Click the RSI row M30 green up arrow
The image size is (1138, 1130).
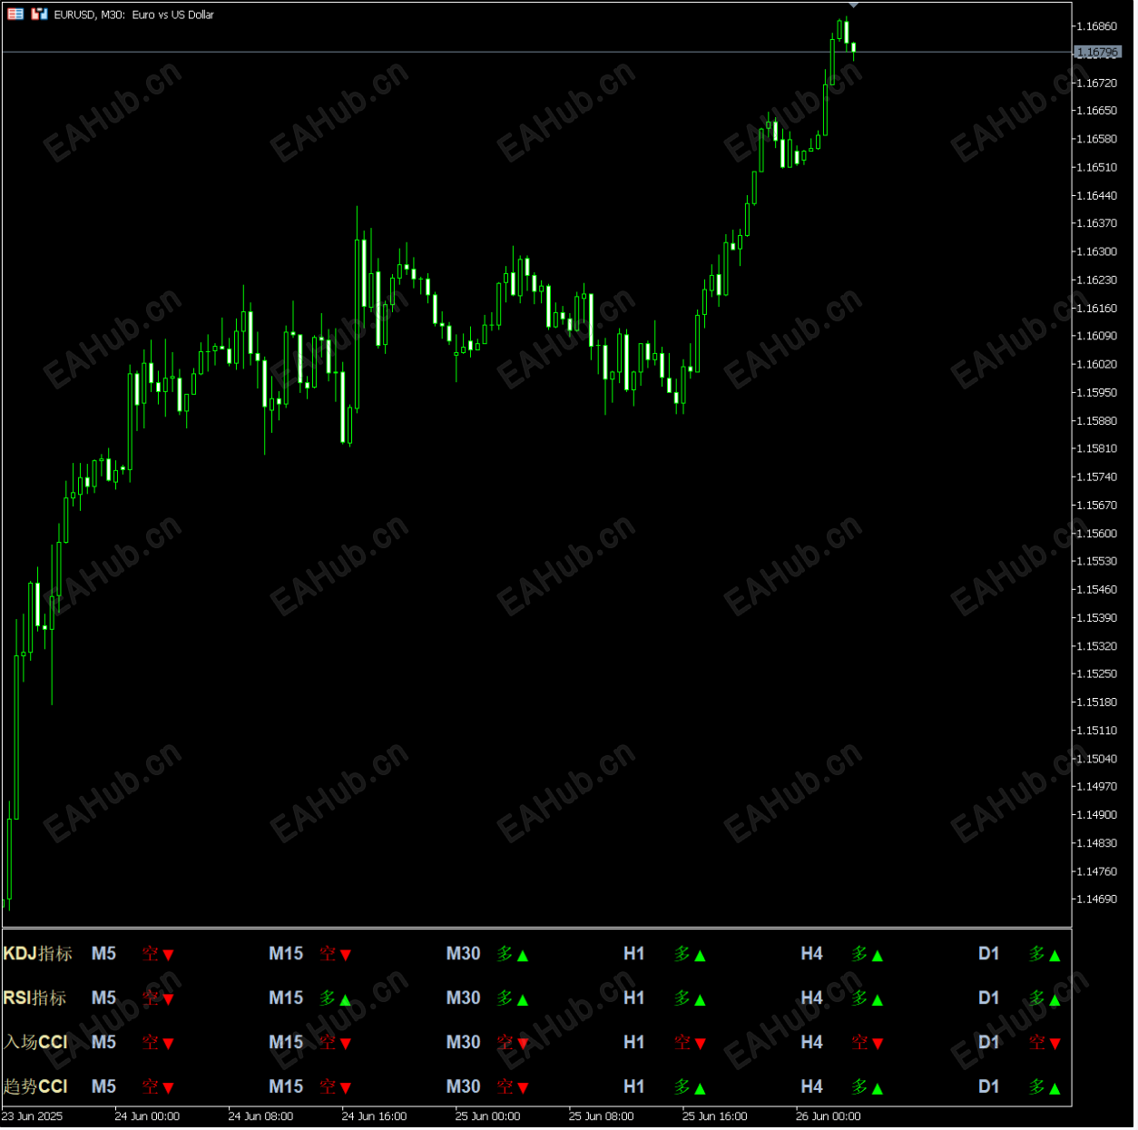523,999
